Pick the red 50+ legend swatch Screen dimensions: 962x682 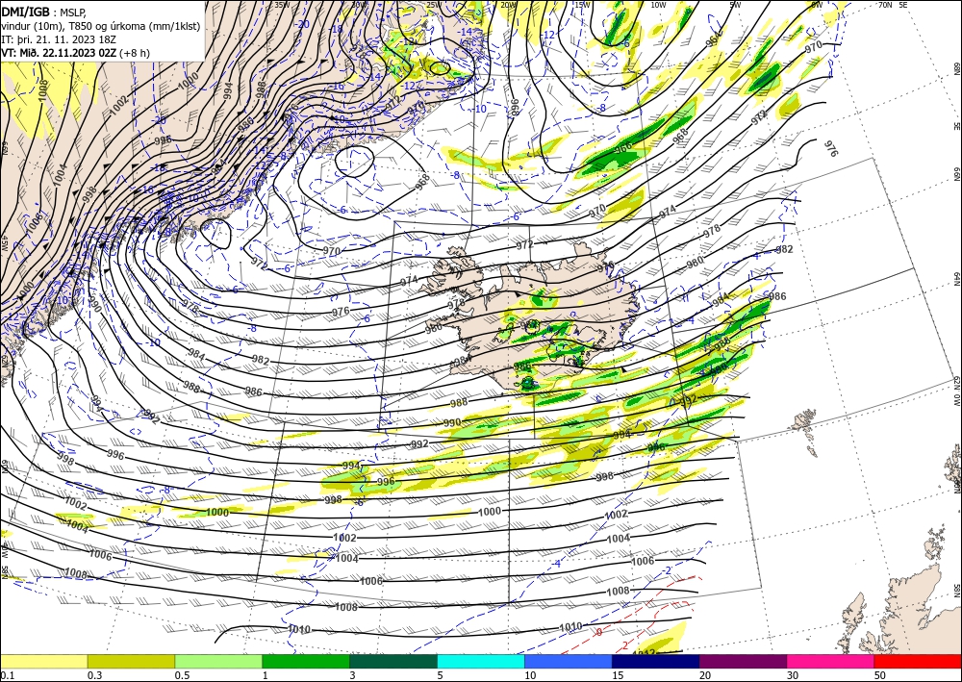[x=918, y=661]
